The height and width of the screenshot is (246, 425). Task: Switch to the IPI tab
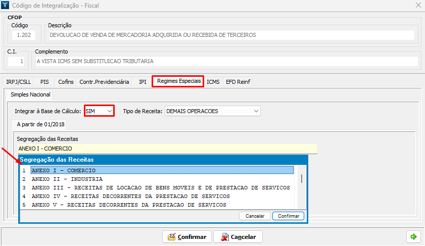tap(143, 82)
